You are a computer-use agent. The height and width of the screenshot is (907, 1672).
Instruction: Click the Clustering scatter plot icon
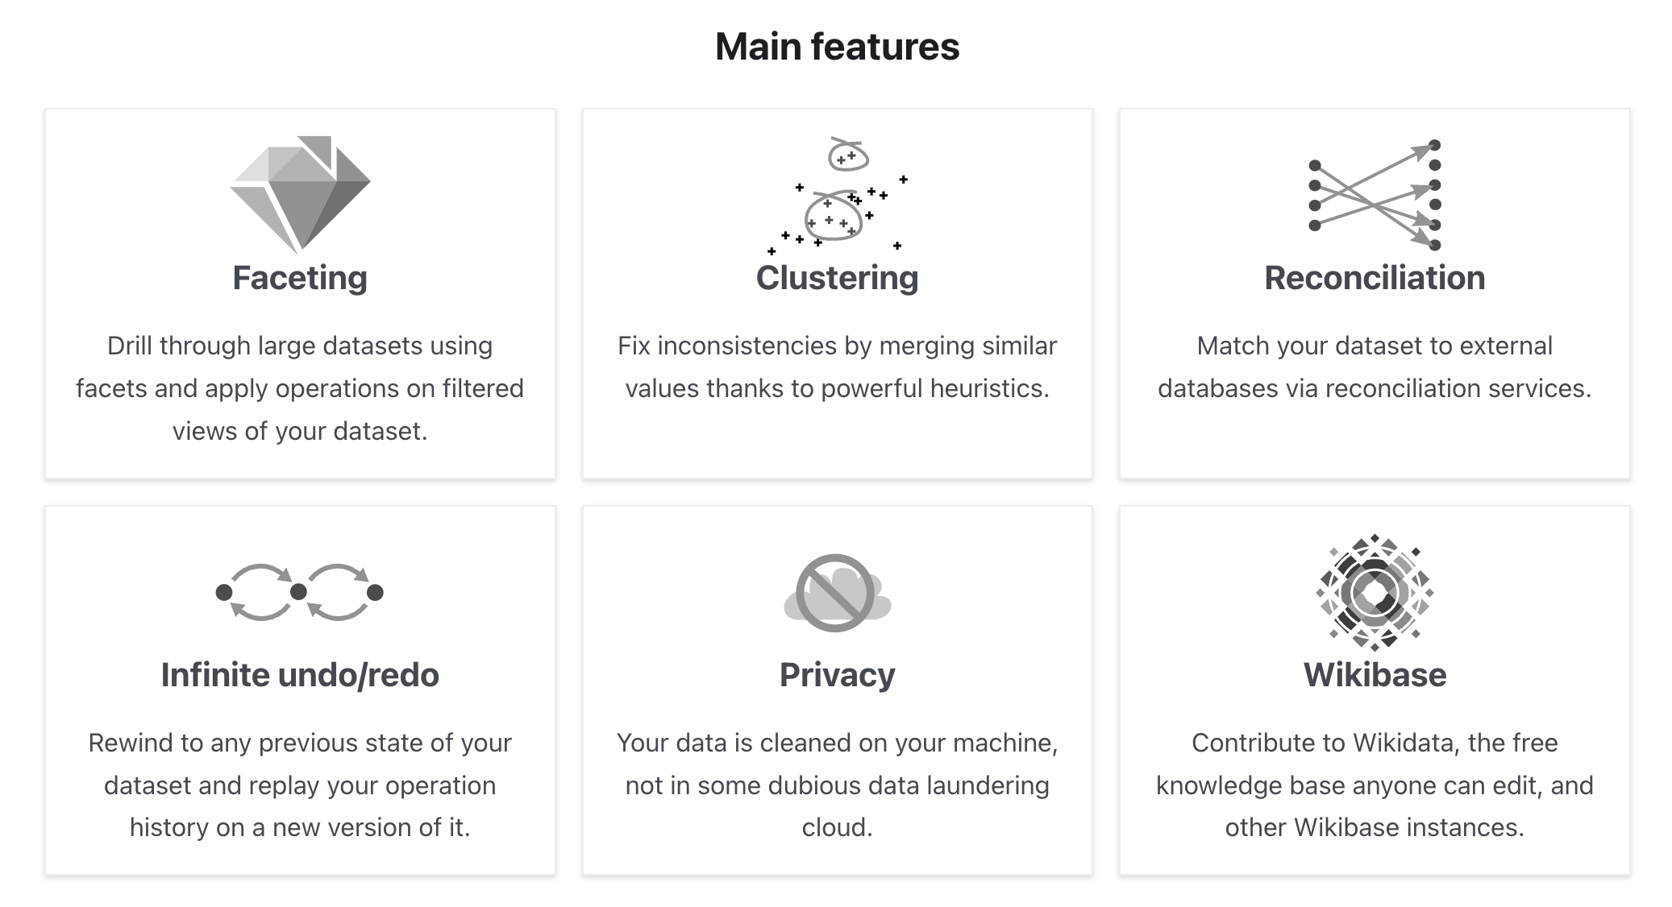tap(838, 196)
